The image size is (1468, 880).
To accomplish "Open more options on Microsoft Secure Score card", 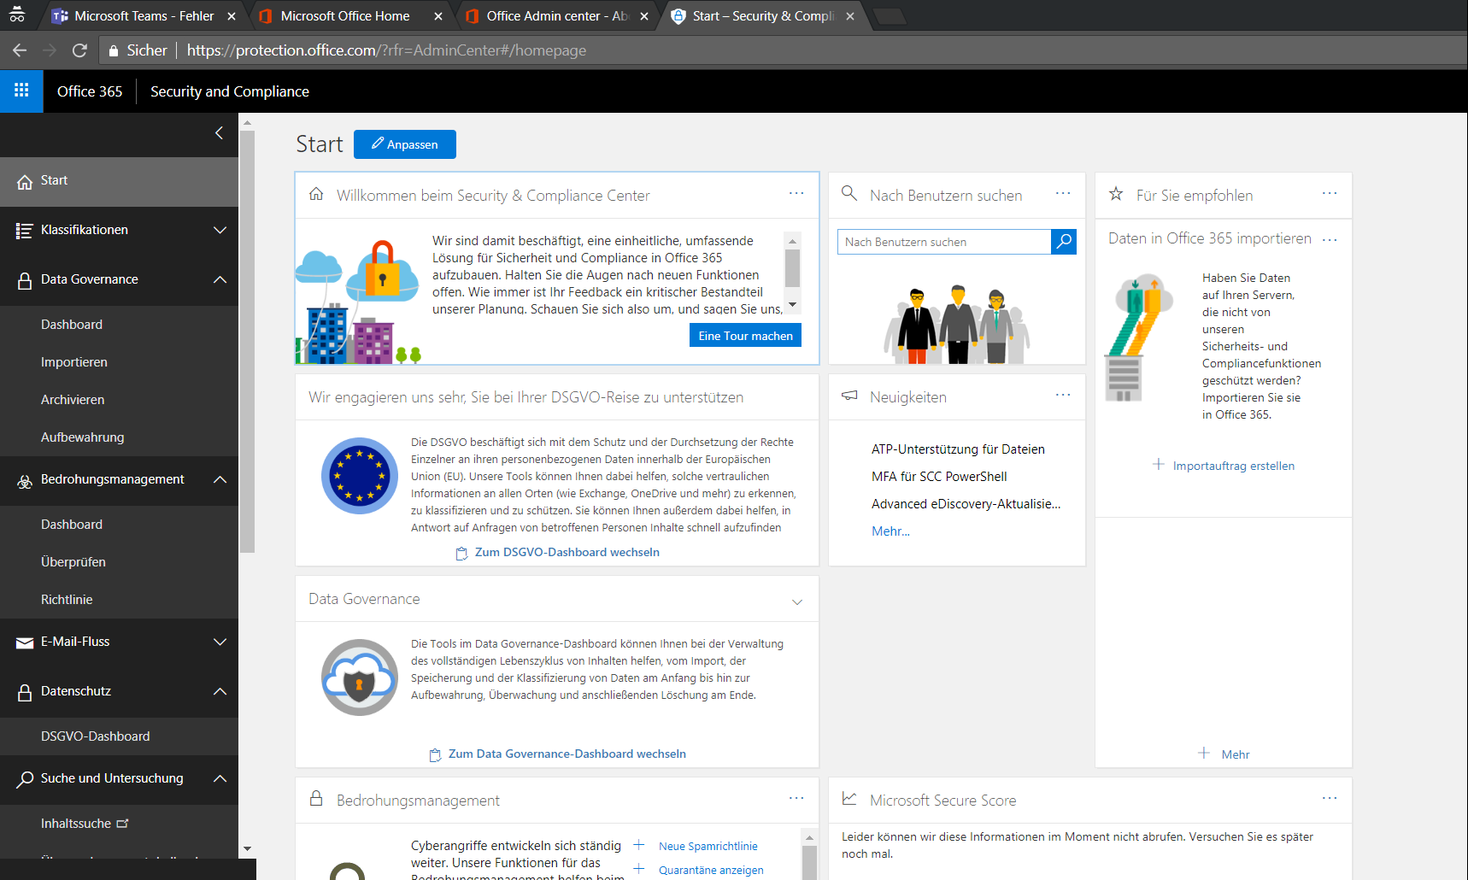I will (1330, 799).
